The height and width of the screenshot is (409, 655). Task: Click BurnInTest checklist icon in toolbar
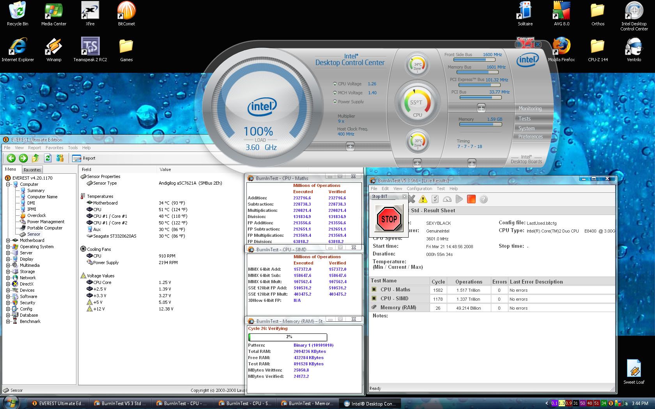coord(435,199)
